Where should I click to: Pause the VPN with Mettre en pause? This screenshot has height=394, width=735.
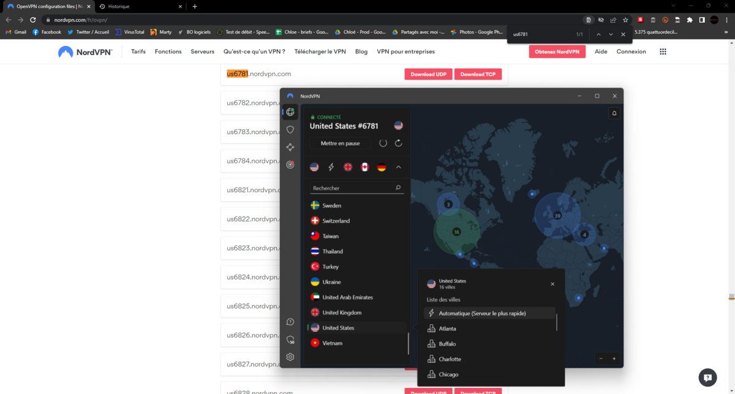(x=341, y=143)
